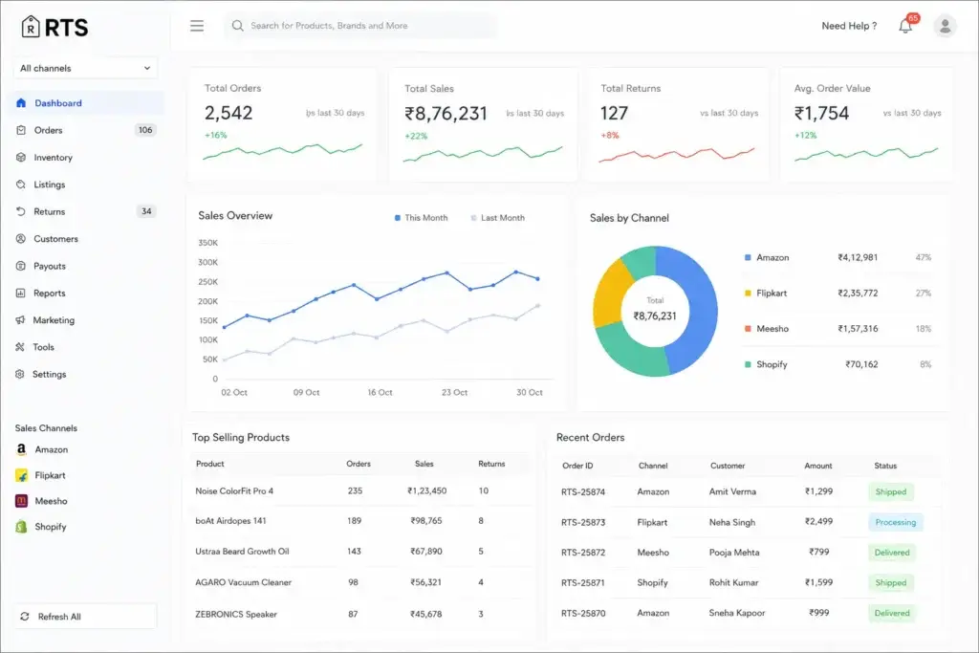
Task: Click the Customers person icon
Action: click(21, 238)
